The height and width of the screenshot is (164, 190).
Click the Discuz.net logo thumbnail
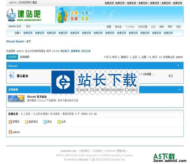click(16, 99)
